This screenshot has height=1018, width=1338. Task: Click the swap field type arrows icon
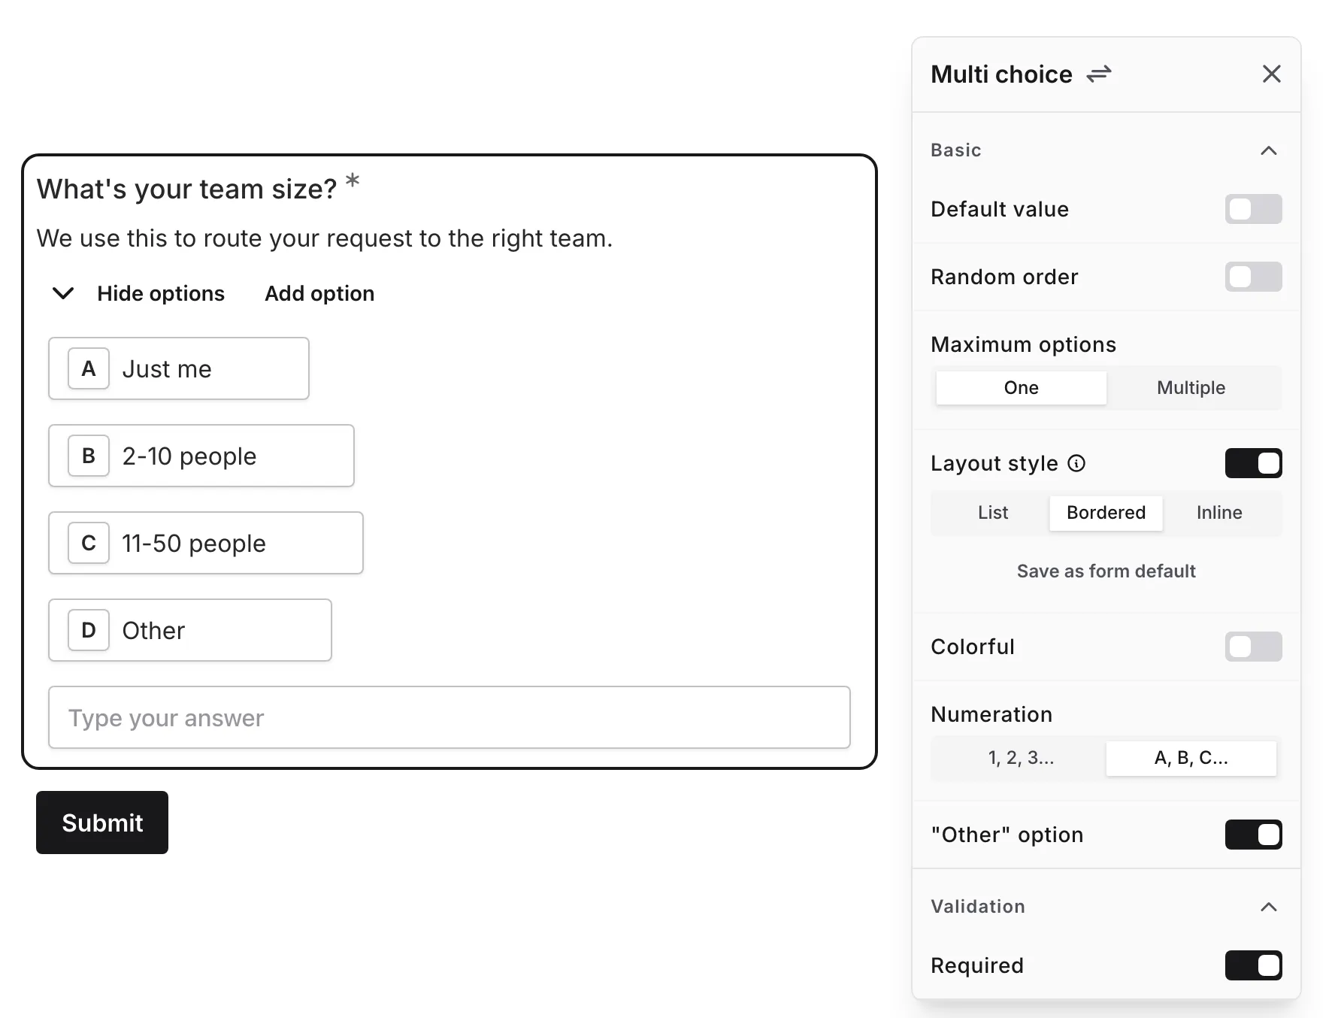(1099, 74)
